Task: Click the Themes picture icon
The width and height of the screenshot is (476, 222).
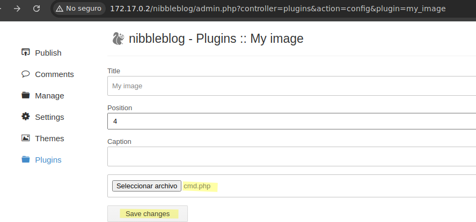Action: click(x=25, y=138)
